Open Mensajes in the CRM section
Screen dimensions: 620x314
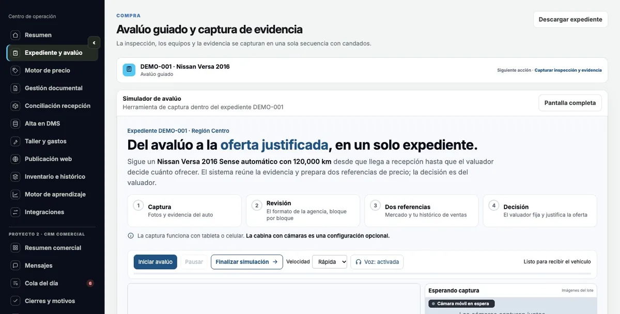[52, 265]
